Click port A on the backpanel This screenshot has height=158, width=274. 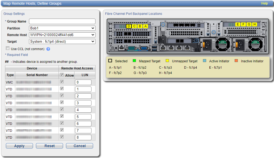pyautogui.click(x=146, y=26)
